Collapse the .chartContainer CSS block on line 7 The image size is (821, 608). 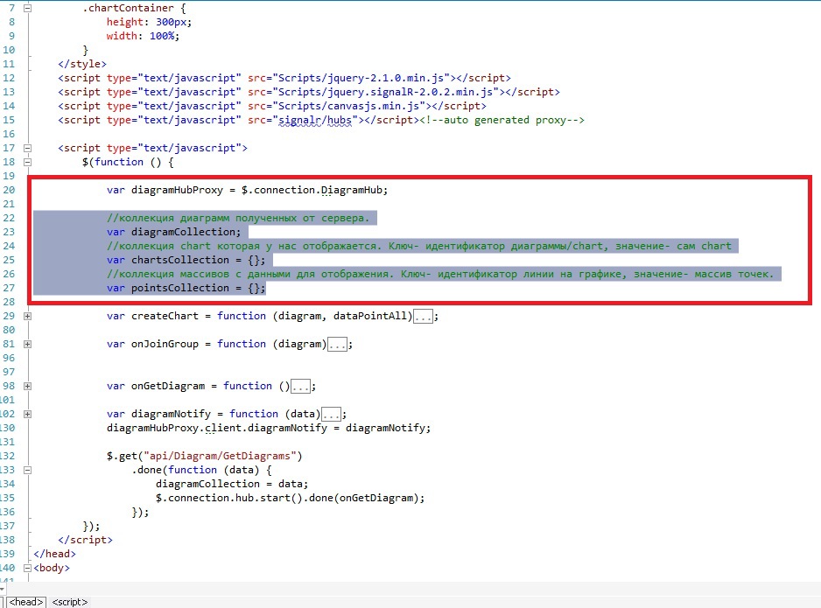click(x=28, y=9)
